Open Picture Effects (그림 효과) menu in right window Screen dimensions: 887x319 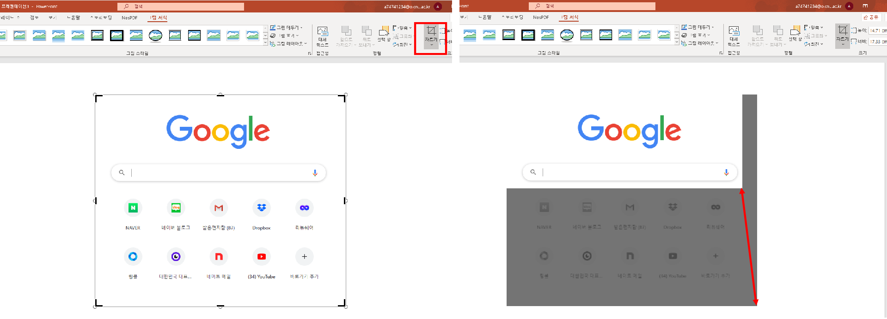click(x=696, y=35)
